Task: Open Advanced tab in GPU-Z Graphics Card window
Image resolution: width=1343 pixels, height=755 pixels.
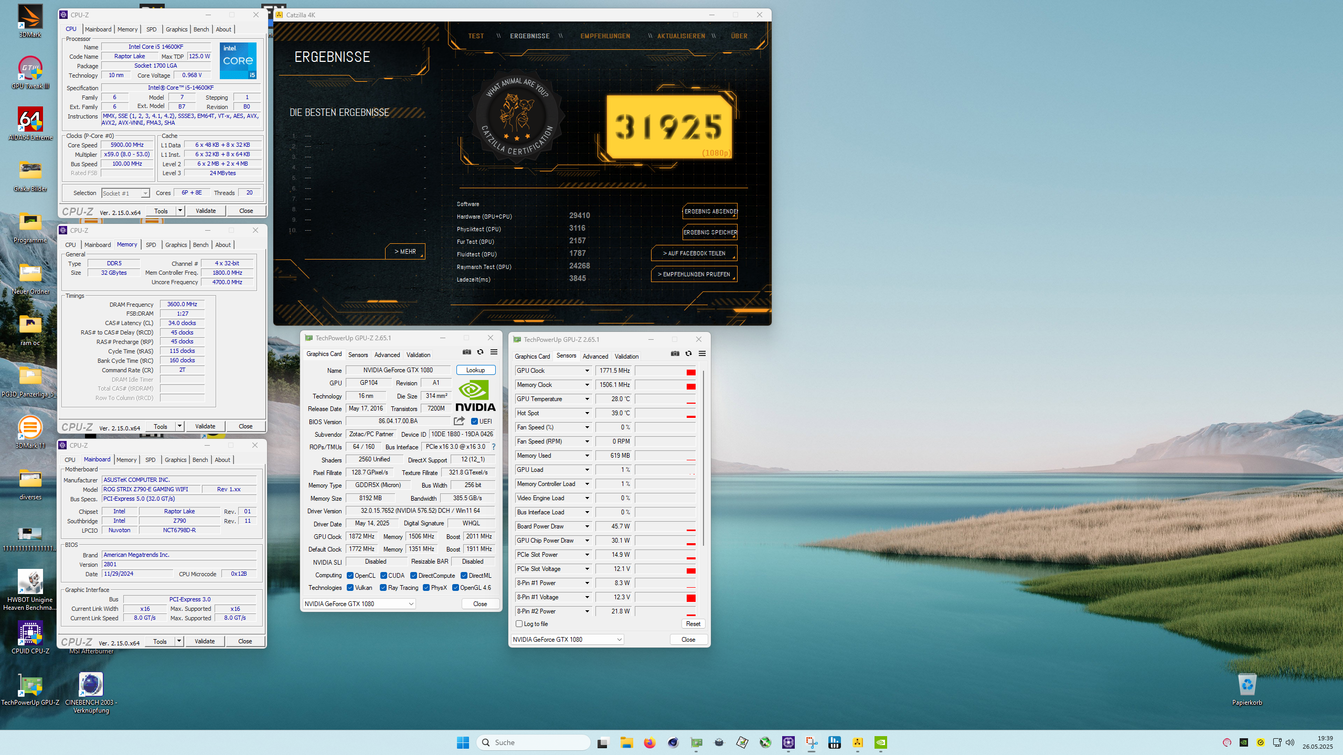Action: click(387, 355)
